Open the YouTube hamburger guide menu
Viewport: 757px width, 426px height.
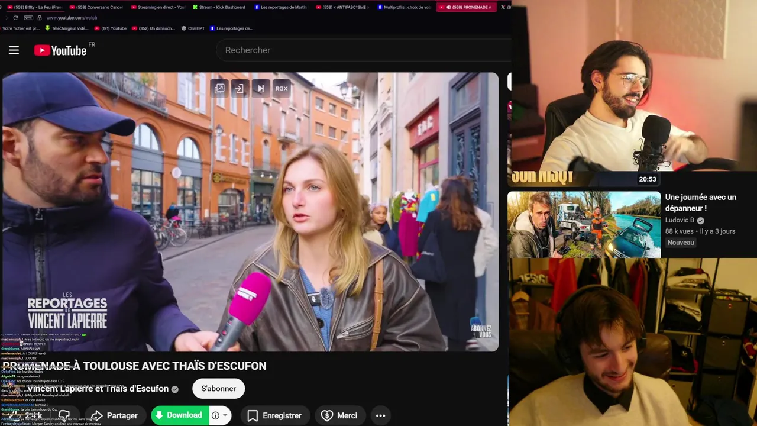(14, 50)
